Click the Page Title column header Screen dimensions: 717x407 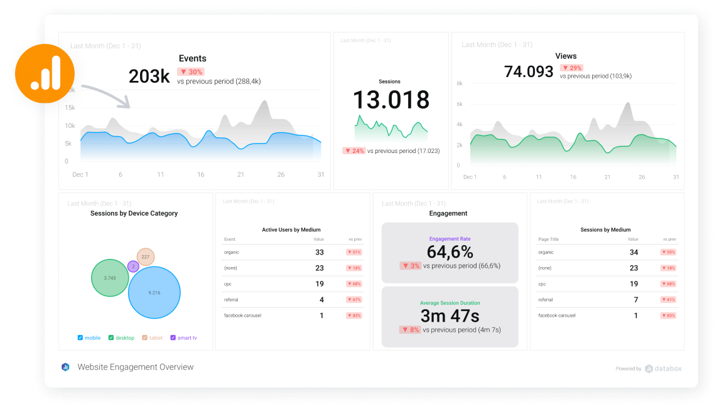pyautogui.click(x=548, y=240)
